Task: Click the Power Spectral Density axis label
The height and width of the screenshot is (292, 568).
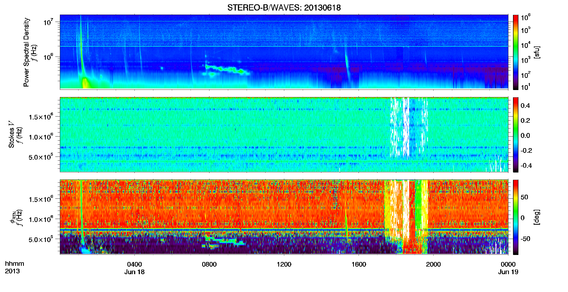Action: [x=26, y=52]
